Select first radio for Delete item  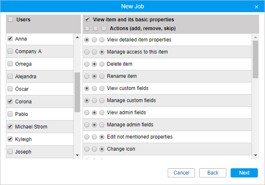[x=87, y=64]
